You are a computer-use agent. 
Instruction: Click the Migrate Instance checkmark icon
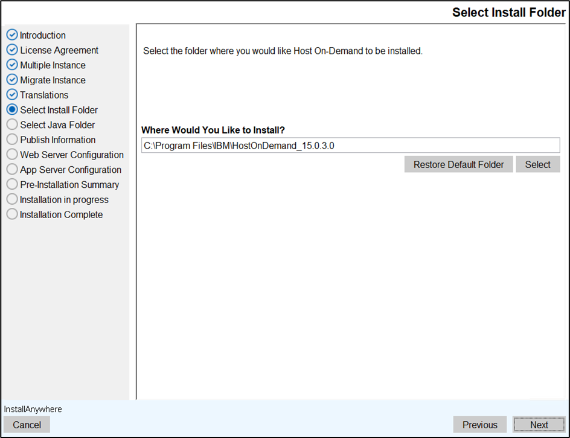12,80
